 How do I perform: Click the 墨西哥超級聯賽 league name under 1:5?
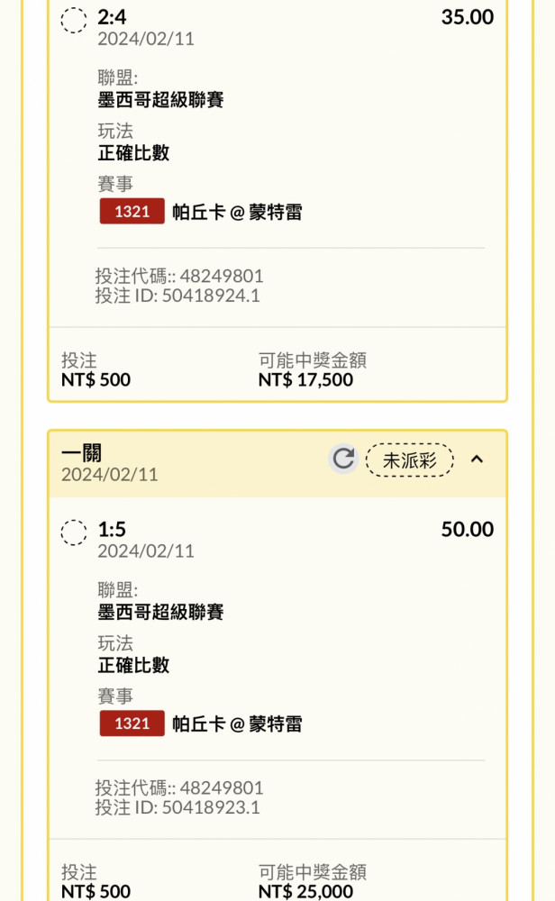(160, 613)
